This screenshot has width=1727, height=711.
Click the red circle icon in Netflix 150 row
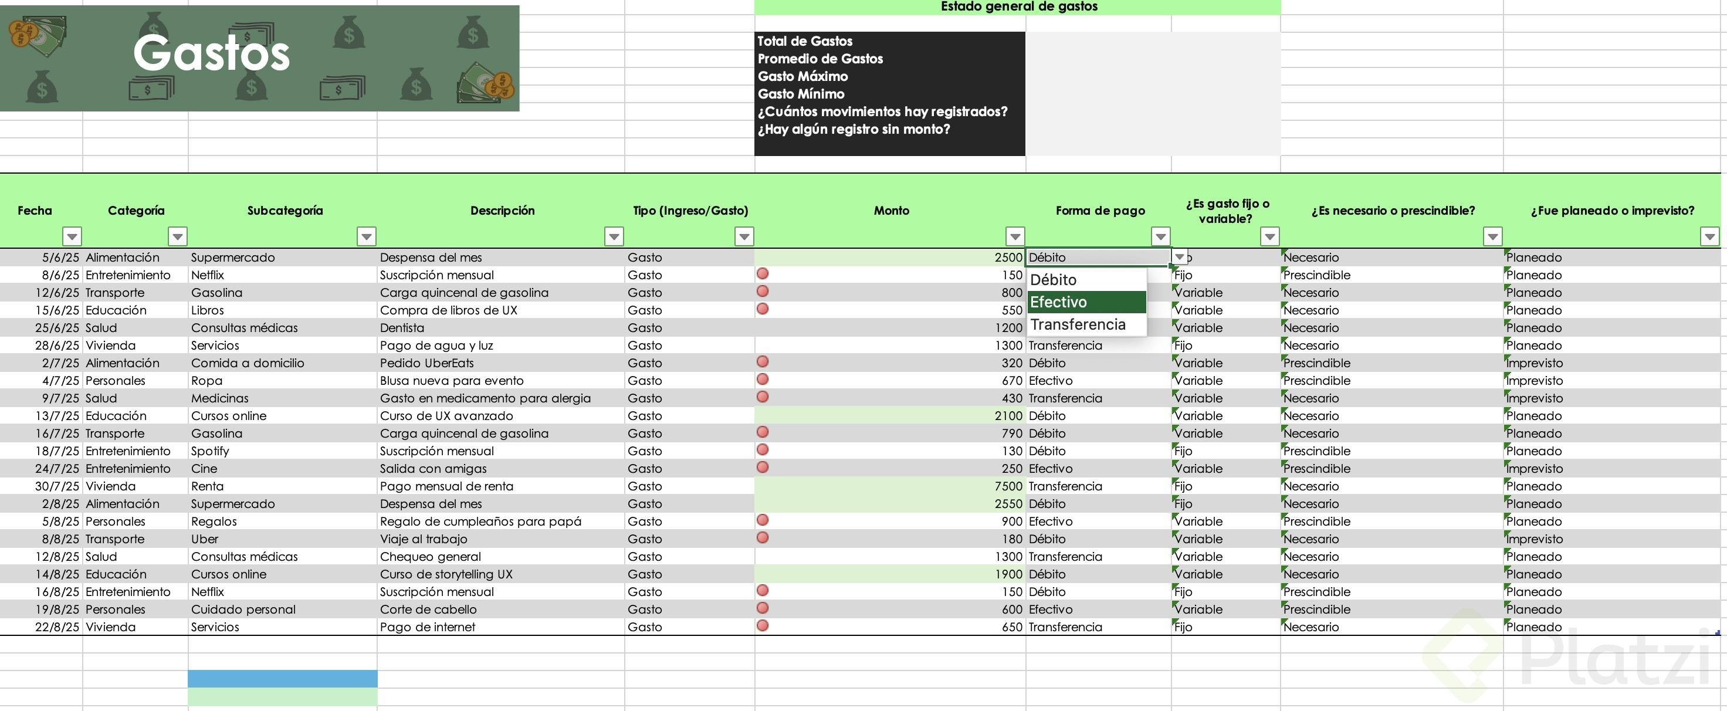coord(762,274)
